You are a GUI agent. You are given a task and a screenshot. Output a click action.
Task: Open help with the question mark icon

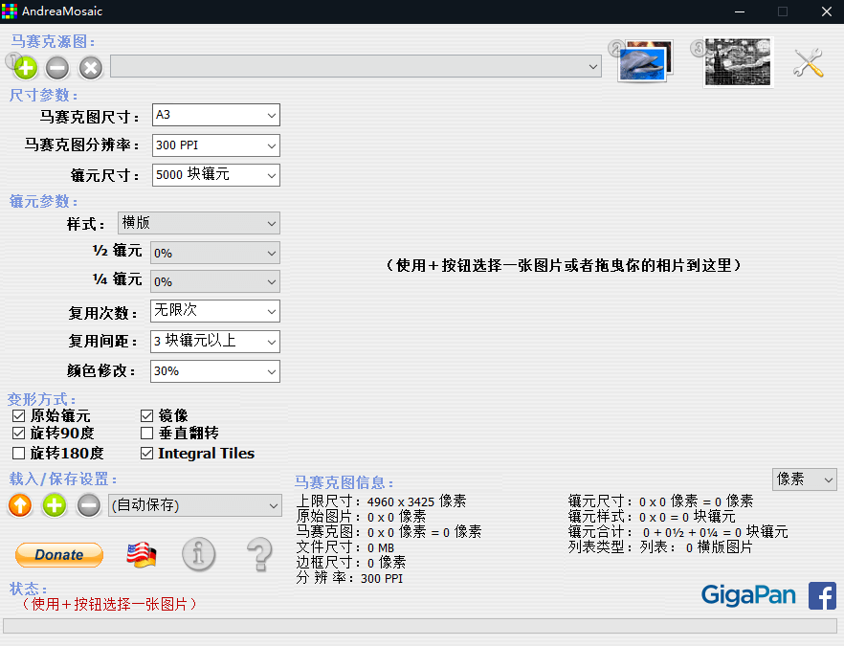[259, 554]
